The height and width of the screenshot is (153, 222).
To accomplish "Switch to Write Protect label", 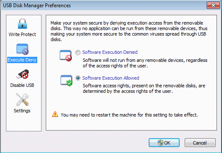I will point(22,34).
